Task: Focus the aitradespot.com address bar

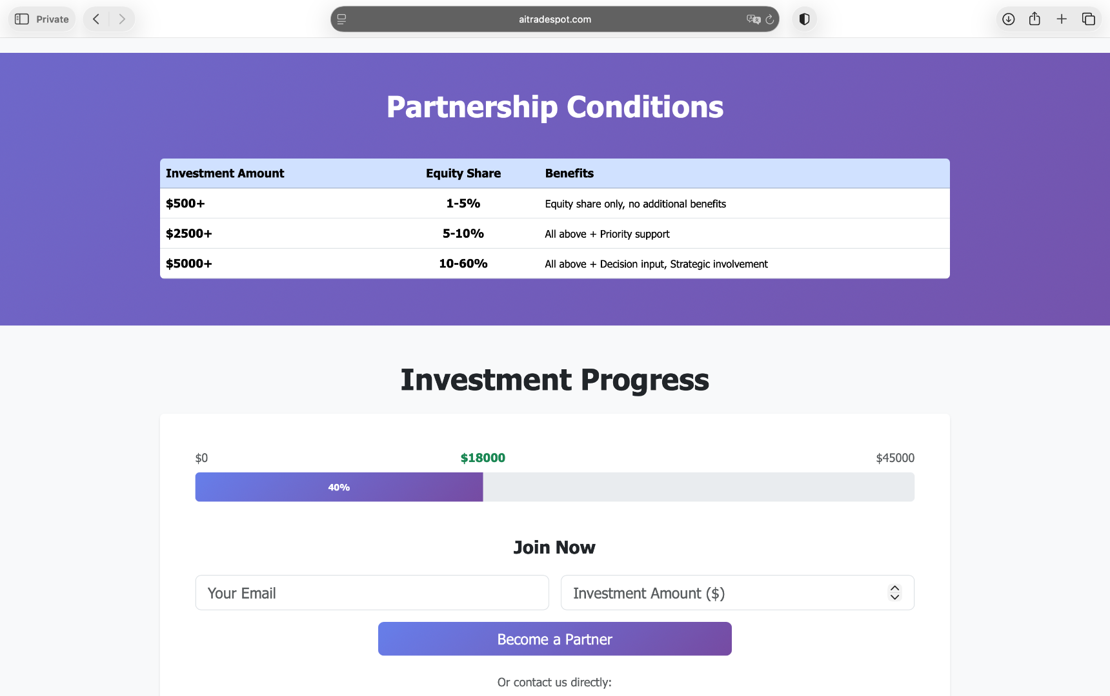Action: coord(554,19)
